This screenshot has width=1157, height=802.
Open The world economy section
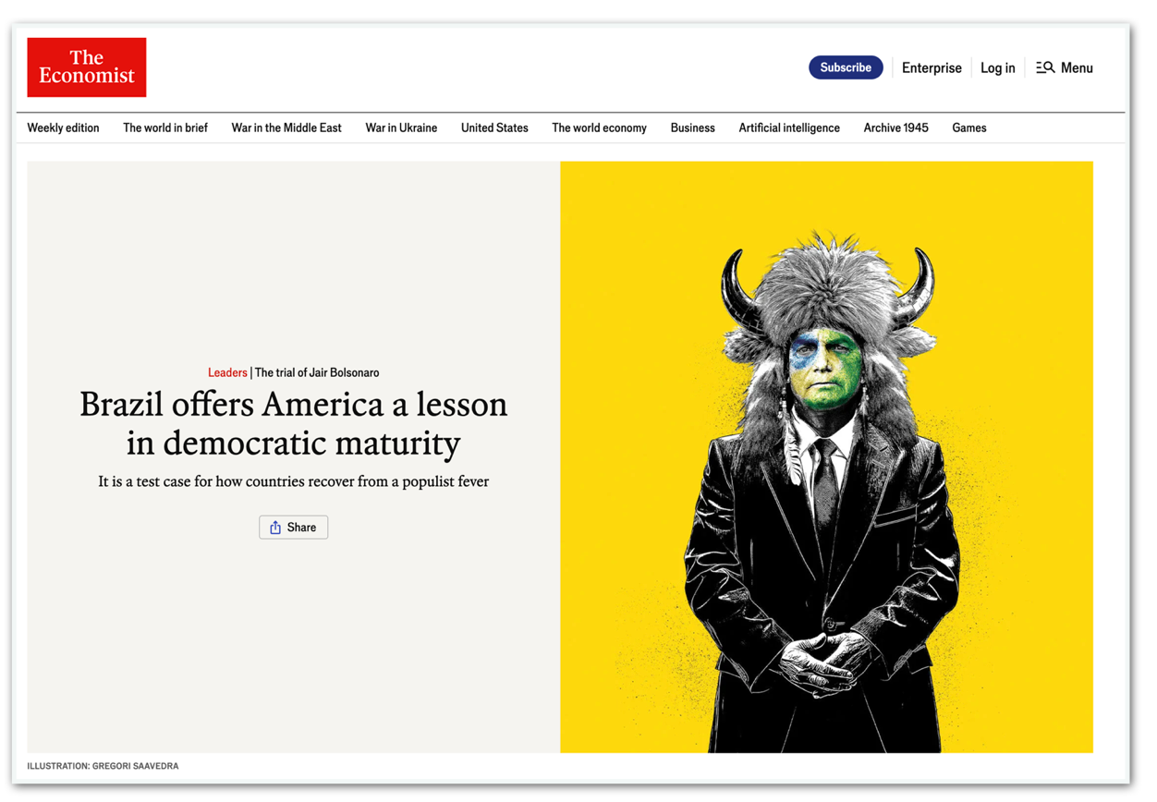click(x=599, y=128)
